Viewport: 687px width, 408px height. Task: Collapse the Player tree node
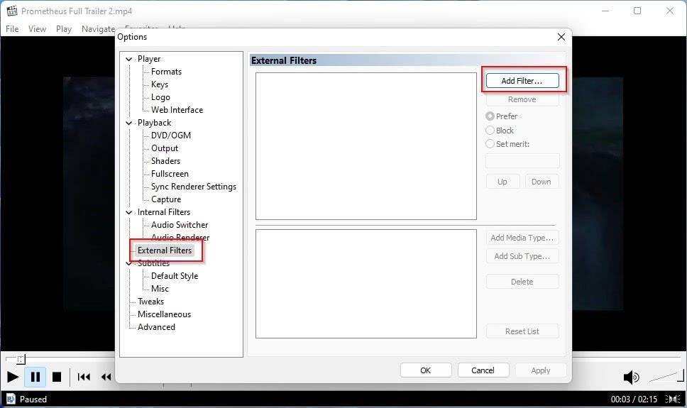pyautogui.click(x=129, y=59)
